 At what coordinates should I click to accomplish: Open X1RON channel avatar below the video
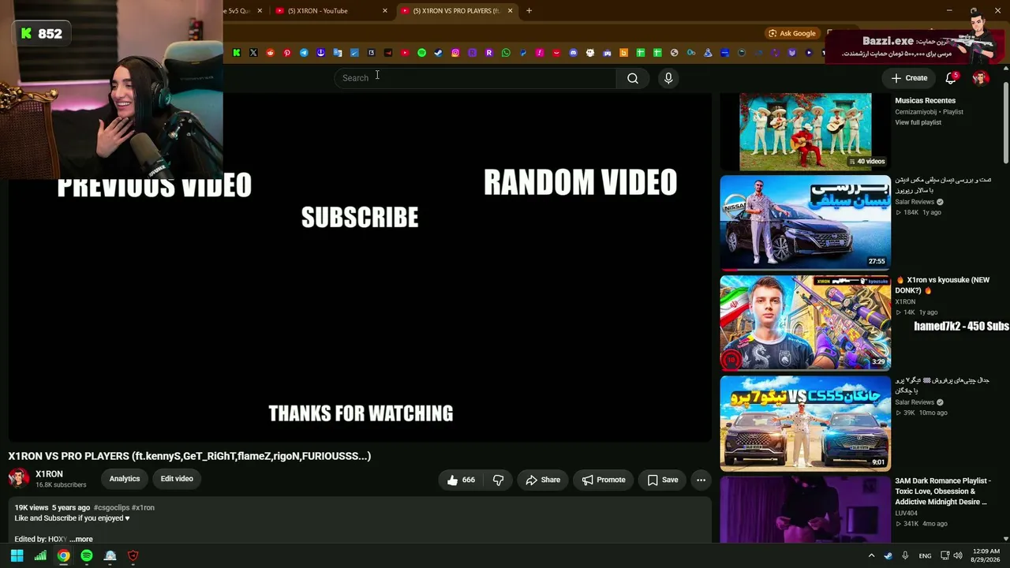(19, 479)
